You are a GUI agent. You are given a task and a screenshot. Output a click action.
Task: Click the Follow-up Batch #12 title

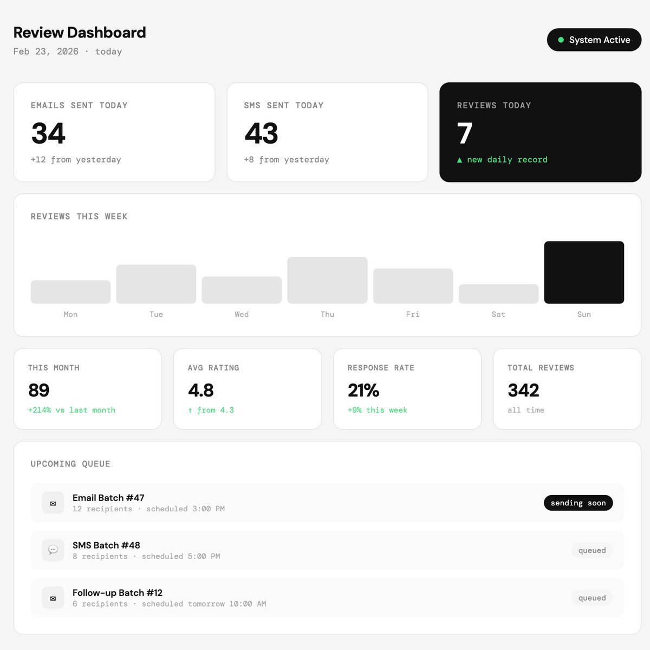118,593
